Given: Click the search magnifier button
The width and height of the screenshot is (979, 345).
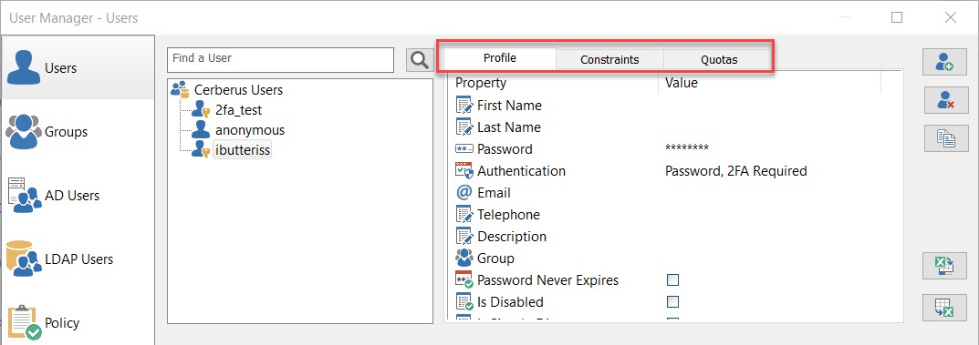Looking at the screenshot, I should (420, 60).
